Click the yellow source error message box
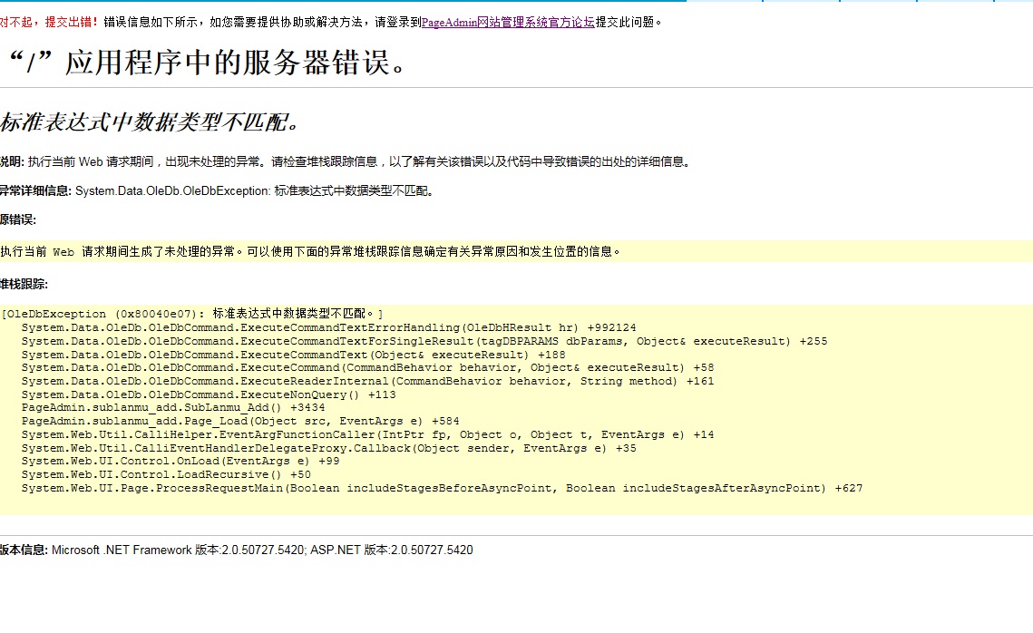The image size is (1033, 633). coord(515,251)
